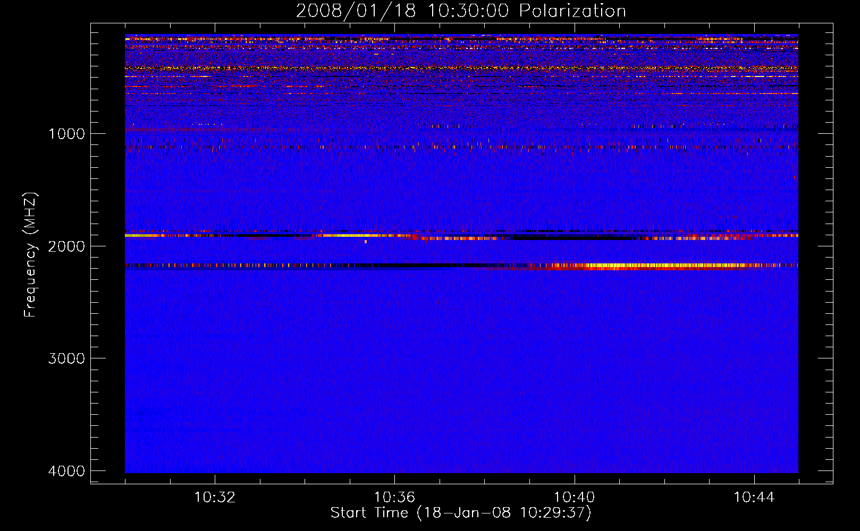This screenshot has height=531, width=860.
Task: Click the 2000 frequency tick label
Action: tap(66, 246)
